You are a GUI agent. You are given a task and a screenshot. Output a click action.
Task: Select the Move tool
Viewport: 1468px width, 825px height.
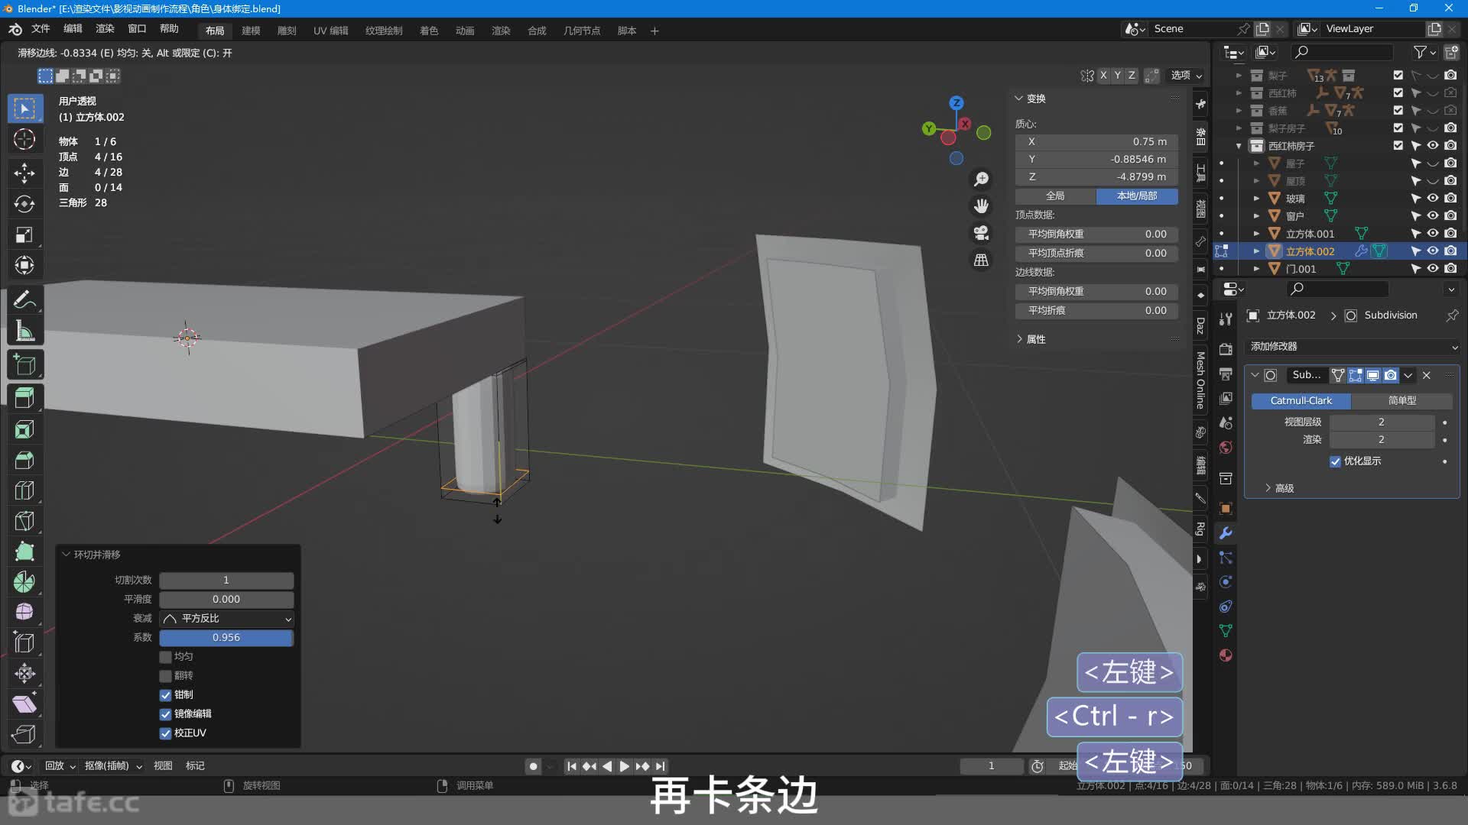tap(24, 172)
